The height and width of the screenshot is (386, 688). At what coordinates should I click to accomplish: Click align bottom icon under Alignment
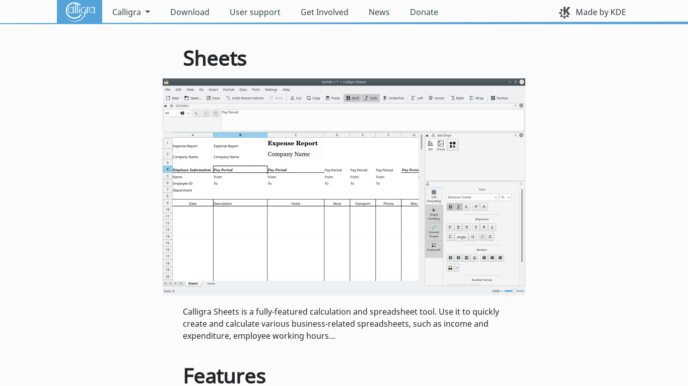coord(492,227)
